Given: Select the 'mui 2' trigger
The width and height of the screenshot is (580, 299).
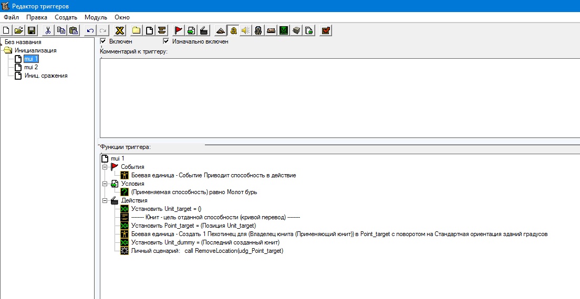Looking at the screenshot, I should coord(31,67).
